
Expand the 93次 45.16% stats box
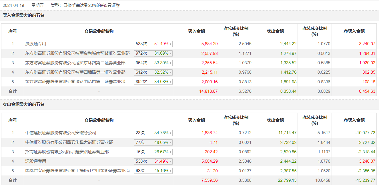pos(153,171)
